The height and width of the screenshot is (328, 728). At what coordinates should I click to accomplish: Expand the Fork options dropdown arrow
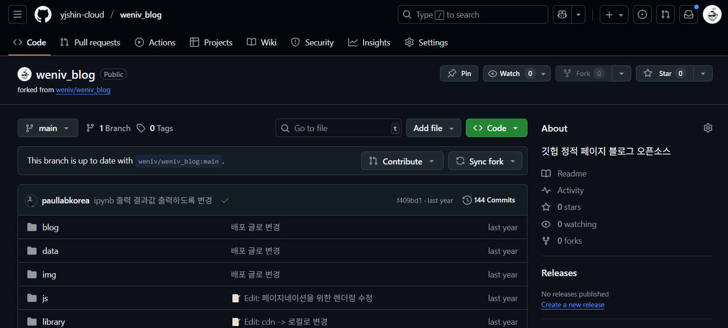tap(621, 74)
